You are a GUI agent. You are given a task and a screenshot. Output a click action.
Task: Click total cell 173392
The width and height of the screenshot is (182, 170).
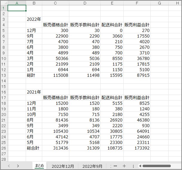click(x=137, y=148)
